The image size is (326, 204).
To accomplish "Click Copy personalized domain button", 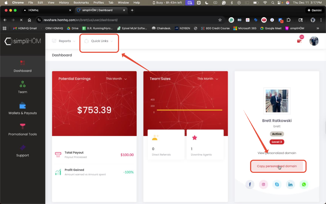I will click(277, 166).
